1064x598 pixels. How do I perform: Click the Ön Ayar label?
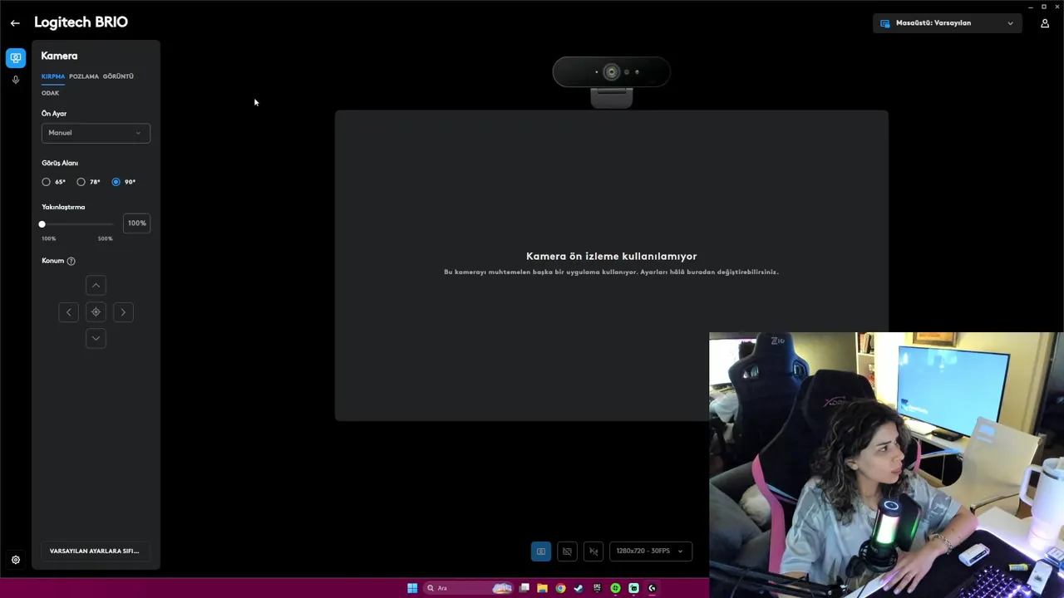click(54, 114)
